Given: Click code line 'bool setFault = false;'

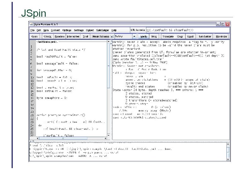Looking at the screenshot, I should pyautogui.click(x=54, y=91).
